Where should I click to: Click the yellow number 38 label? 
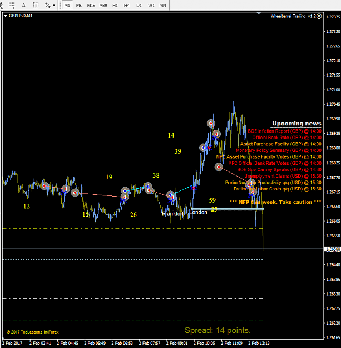click(x=156, y=175)
